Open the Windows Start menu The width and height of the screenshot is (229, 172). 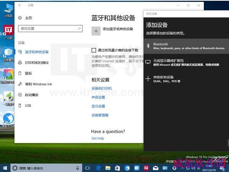coord(5,168)
